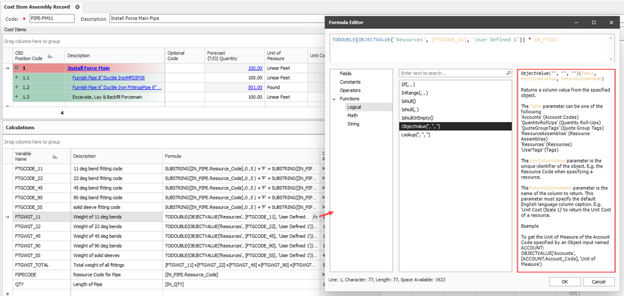The image size is (624, 296).
Task: Maximize the Formula Editor dialog
Action: (x=593, y=23)
